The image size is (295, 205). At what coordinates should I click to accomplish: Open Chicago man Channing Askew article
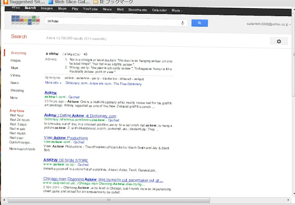103,180
